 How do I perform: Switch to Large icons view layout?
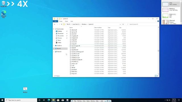pos(158,76)
